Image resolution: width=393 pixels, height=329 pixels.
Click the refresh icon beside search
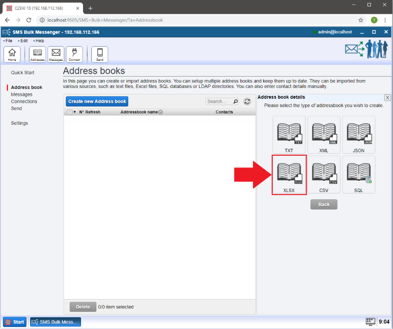pos(247,102)
